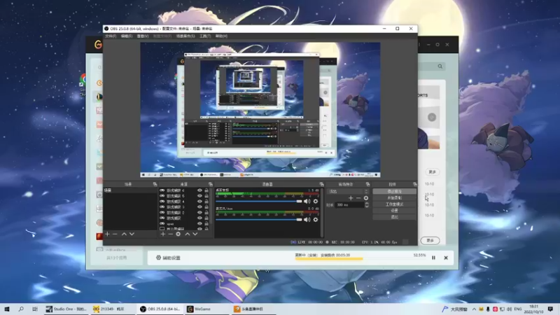This screenshot has width=560, height=315.
Task: Select the 场景 entry in Scenes list
Action: (x=130, y=190)
